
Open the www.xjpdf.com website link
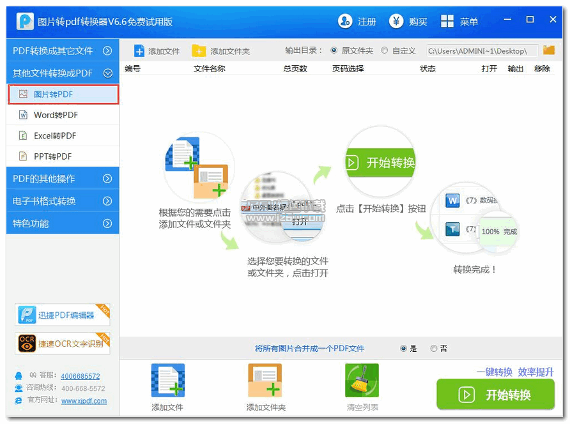click(84, 401)
